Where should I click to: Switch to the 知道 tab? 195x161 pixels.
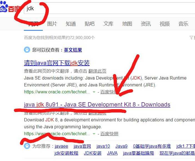click(x=71, y=24)
